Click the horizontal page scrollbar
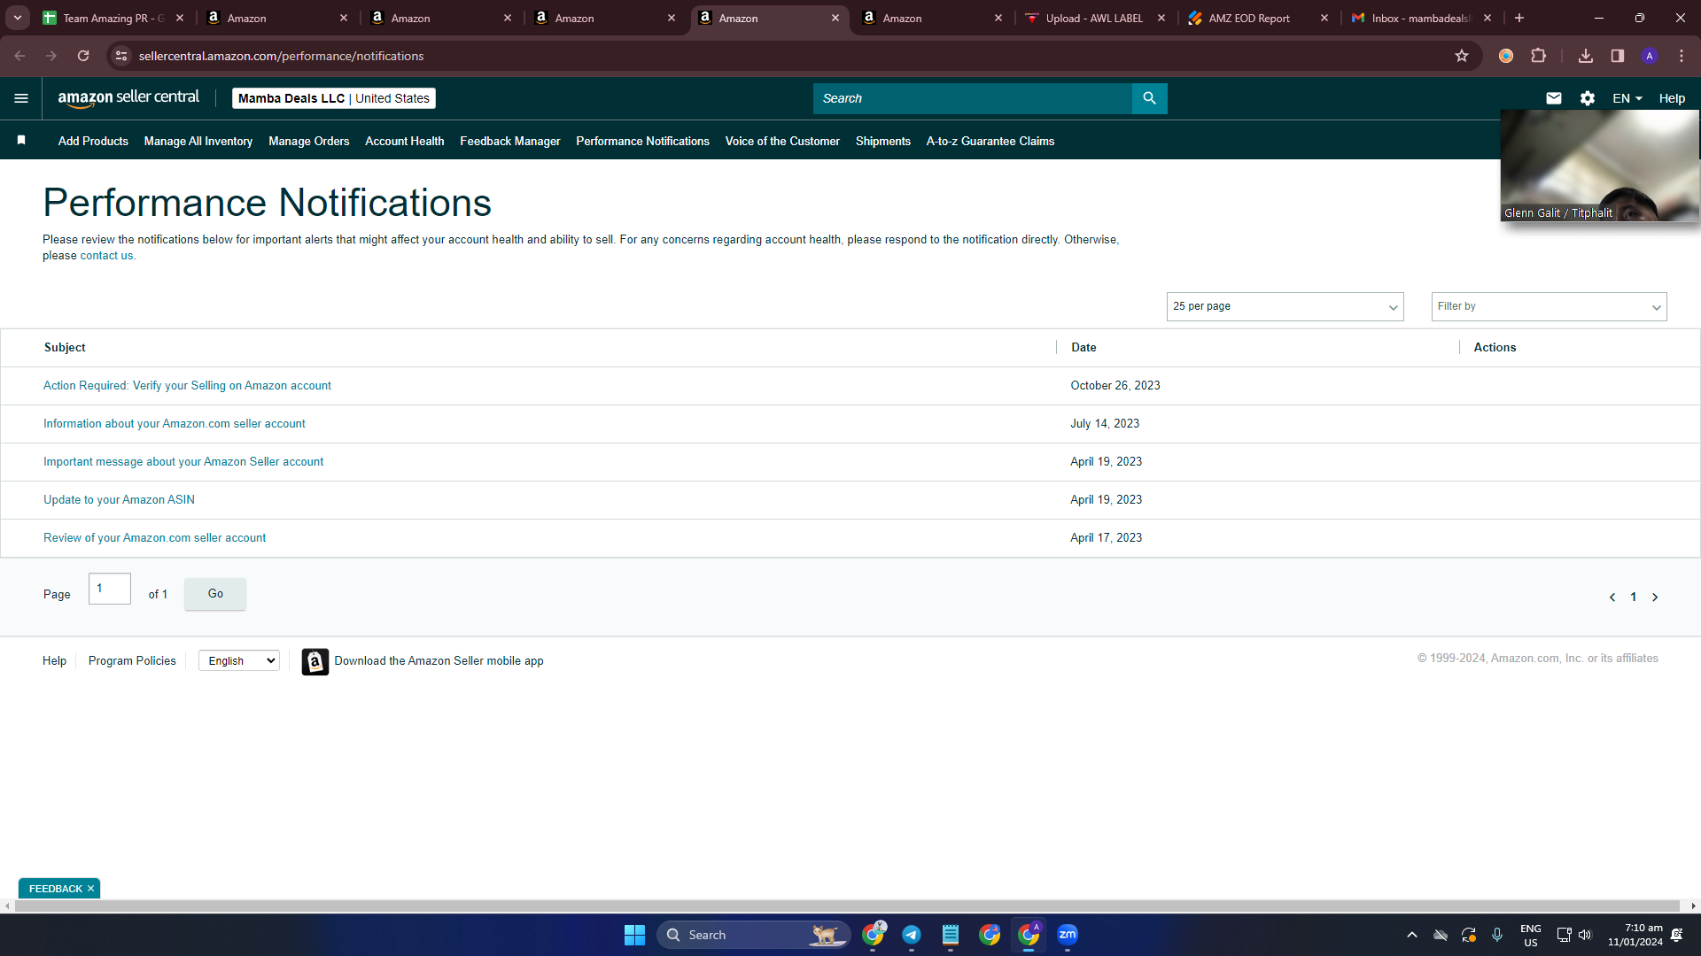The image size is (1701, 956). 847,906
